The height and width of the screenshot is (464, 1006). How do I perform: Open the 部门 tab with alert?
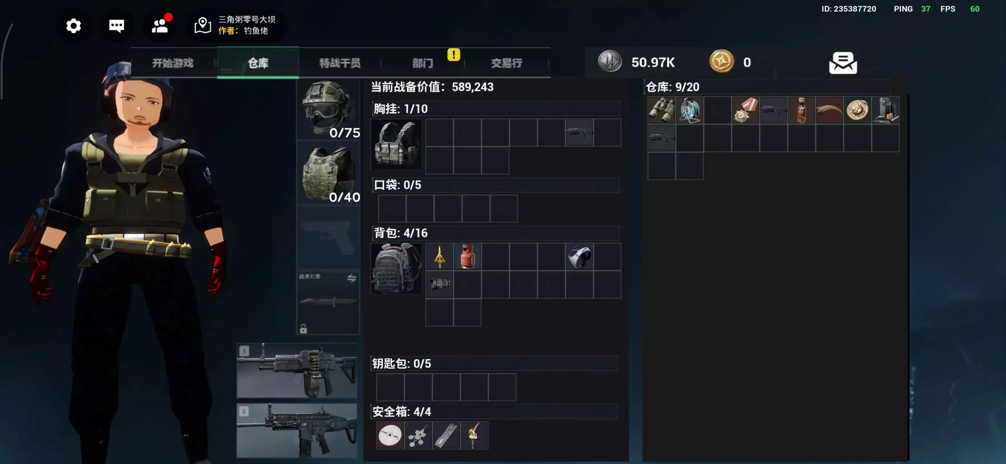coord(422,63)
